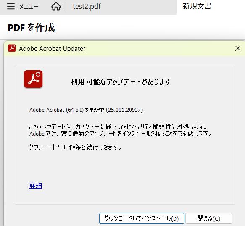Screen dimensions: 245x226
Task: Open the 詳細 details link
Action: pos(36,186)
